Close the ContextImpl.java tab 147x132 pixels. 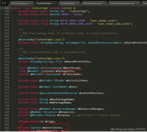pos(54,3)
